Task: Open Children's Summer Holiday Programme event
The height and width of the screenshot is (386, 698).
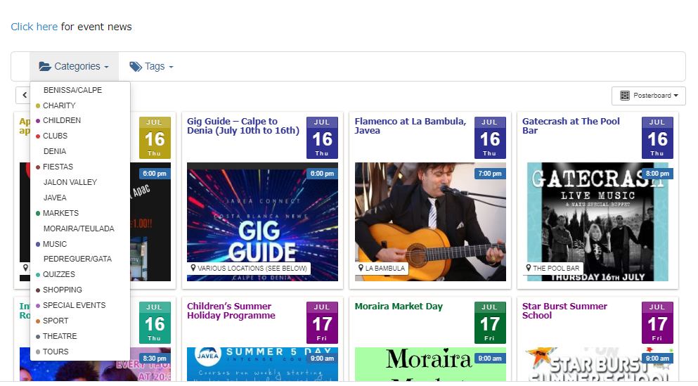Action: tap(231, 311)
